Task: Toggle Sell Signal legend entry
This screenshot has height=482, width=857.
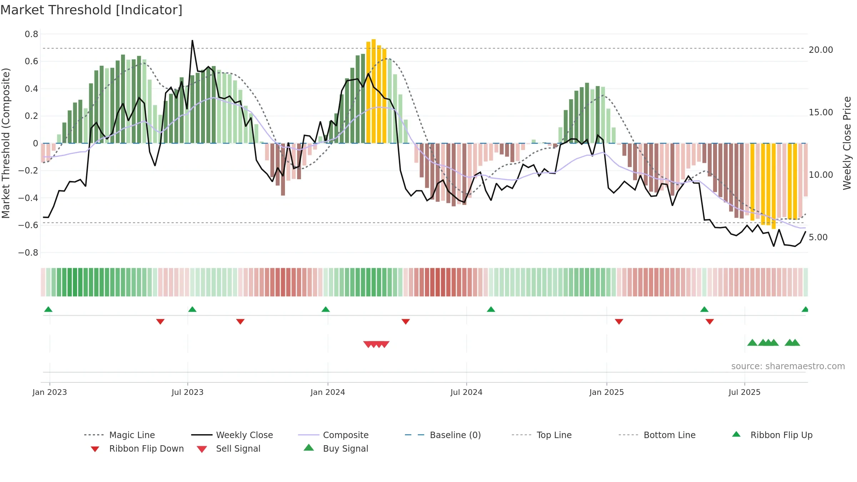Action: pos(229,448)
